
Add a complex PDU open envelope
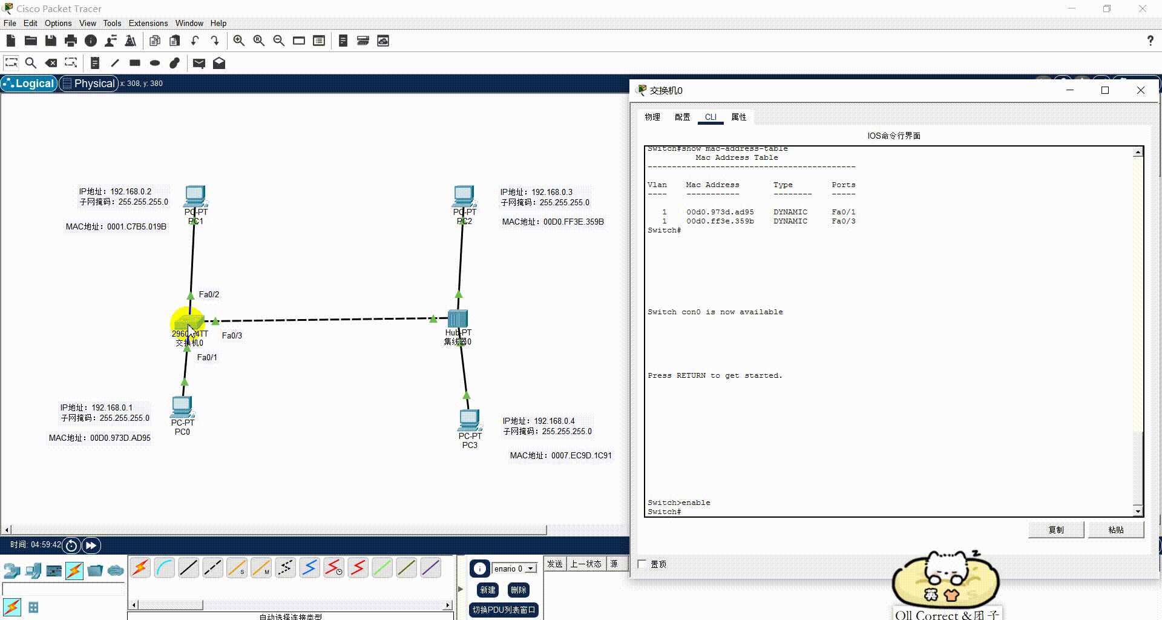[x=219, y=63]
